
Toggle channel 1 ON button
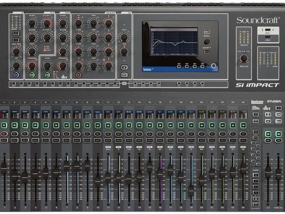pos(4,125)
